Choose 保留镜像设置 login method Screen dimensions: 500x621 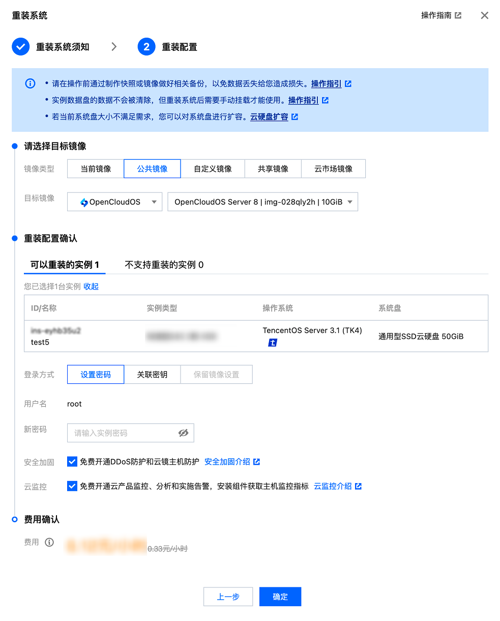216,374
